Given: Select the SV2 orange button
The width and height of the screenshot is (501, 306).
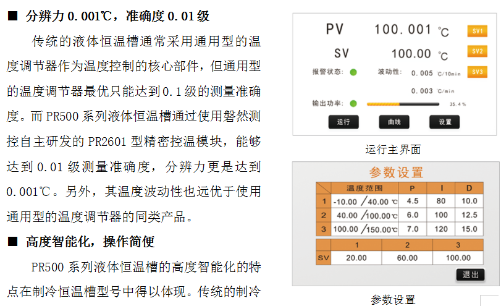Looking at the screenshot, I should coord(478,51).
